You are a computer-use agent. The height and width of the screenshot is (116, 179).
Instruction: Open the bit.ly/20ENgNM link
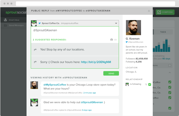coord(96,62)
